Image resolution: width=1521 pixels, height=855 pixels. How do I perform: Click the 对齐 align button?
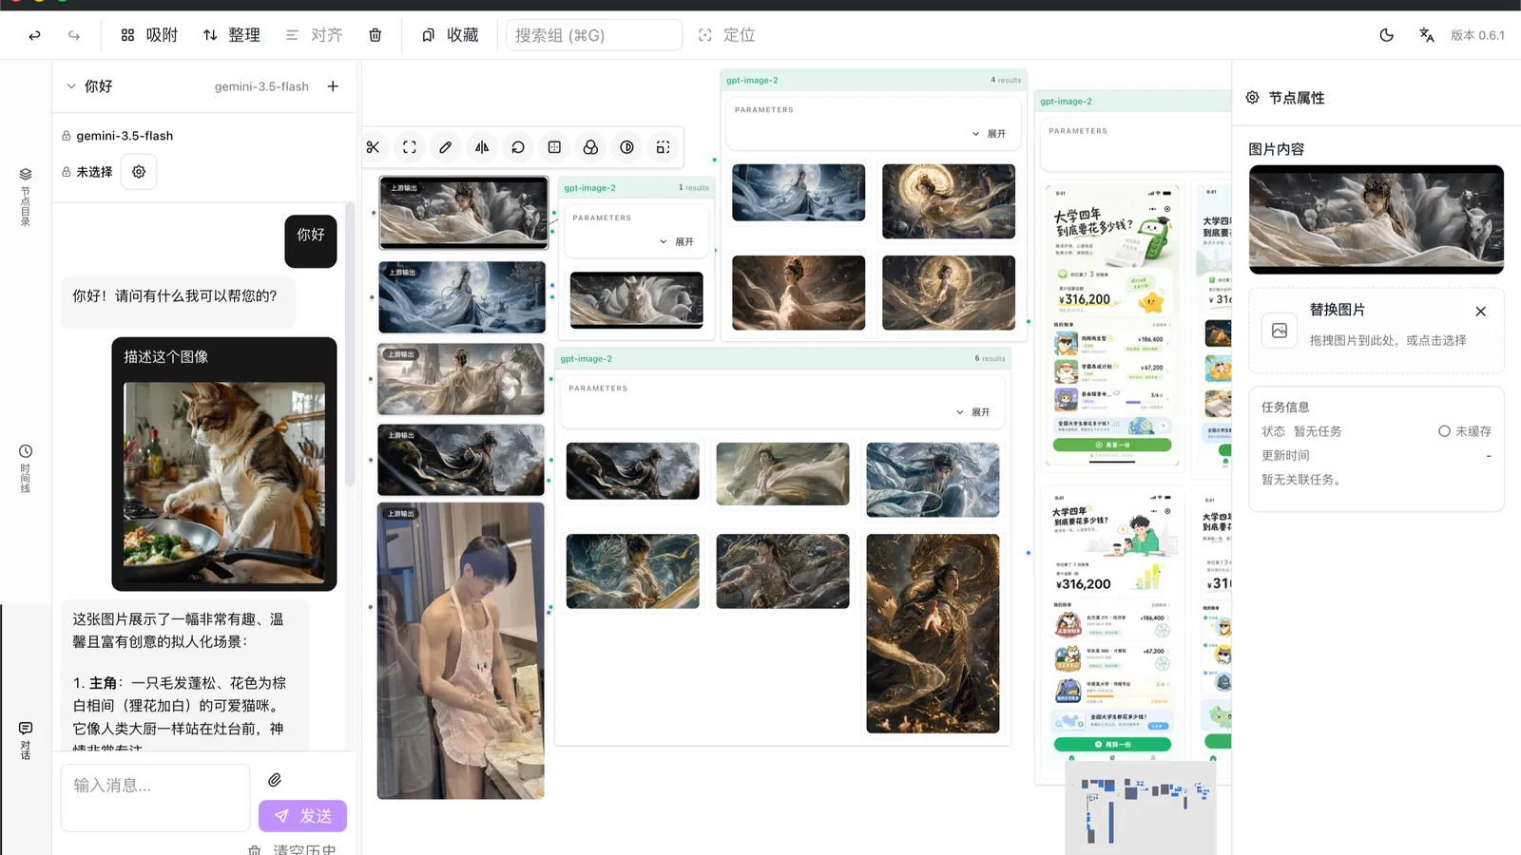point(314,35)
